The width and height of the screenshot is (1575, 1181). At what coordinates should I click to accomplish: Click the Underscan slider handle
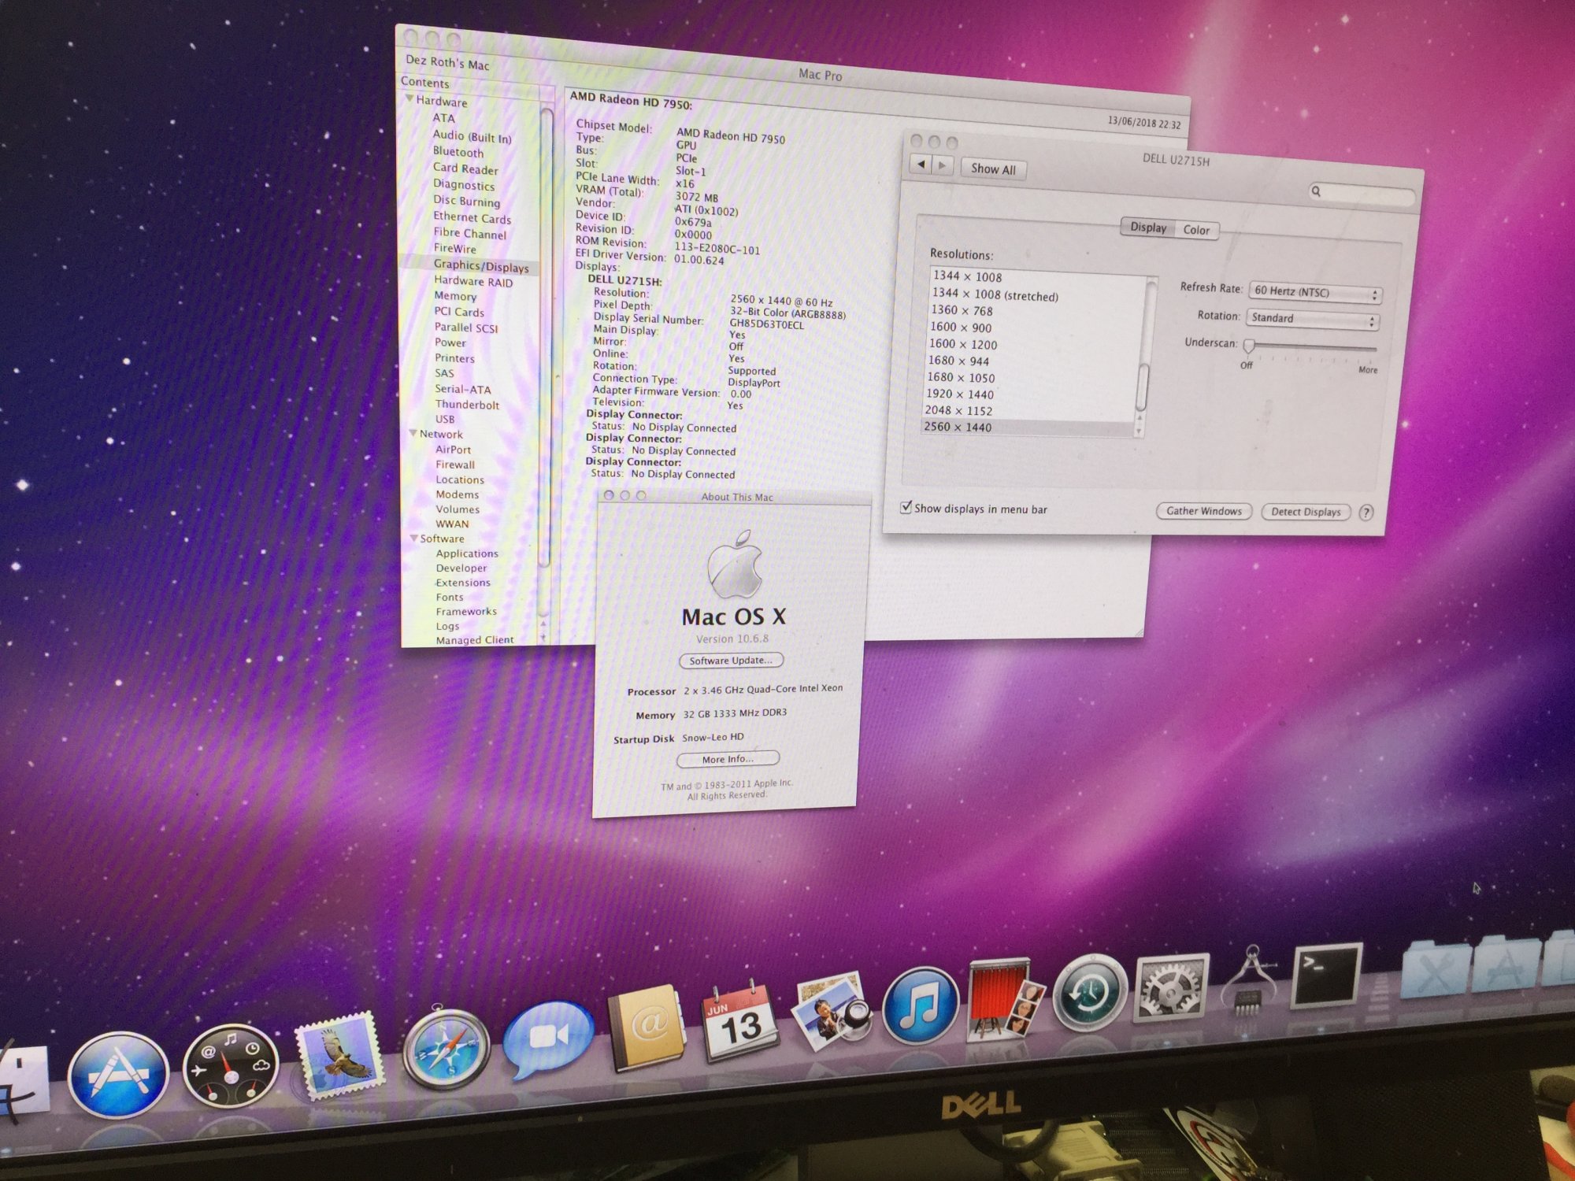click(1248, 346)
